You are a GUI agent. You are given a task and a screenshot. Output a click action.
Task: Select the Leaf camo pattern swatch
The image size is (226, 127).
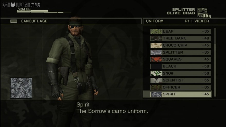point(156,31)
